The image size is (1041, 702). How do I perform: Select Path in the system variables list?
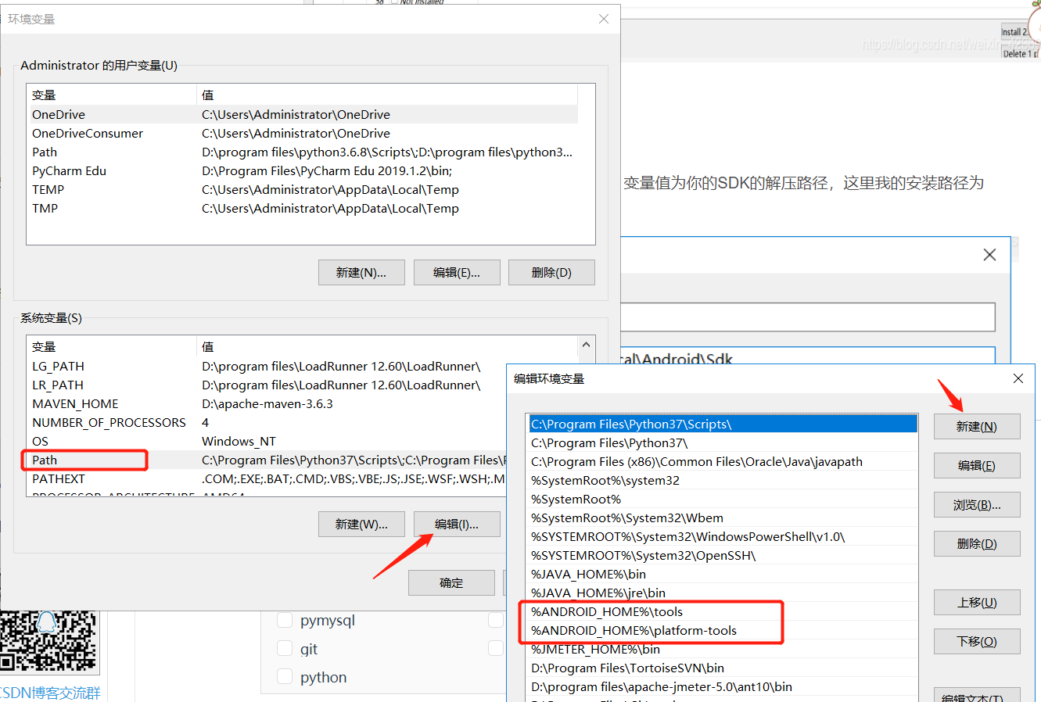(267, 460)
